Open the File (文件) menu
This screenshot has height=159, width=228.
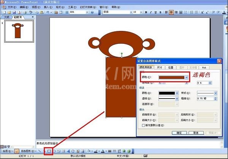click(12, 7)
